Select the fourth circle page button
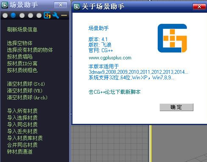This screenshot has width=207, height=162. coord(31,15)
